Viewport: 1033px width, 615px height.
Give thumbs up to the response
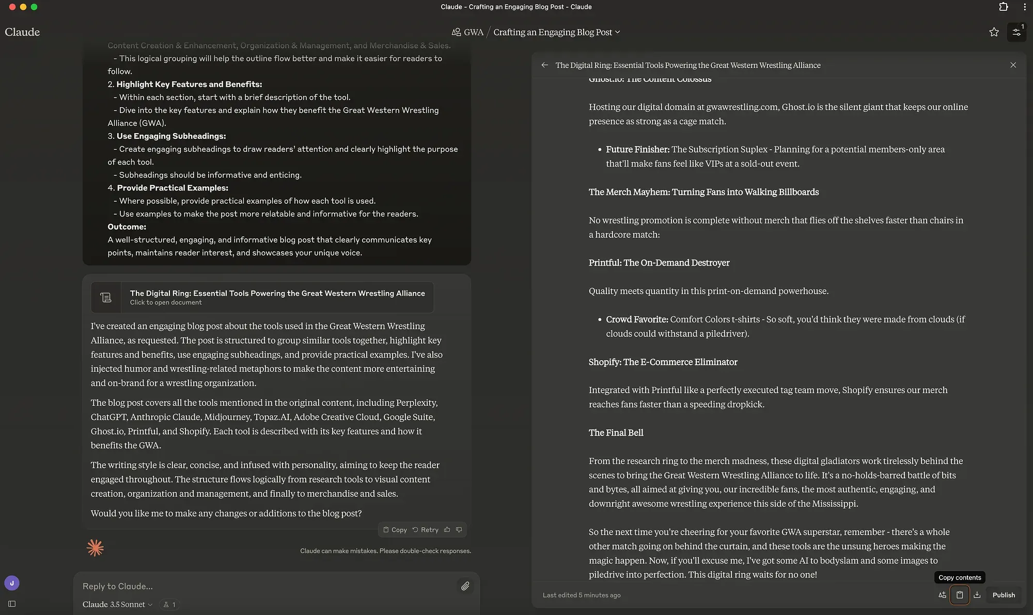coord(447,530)
